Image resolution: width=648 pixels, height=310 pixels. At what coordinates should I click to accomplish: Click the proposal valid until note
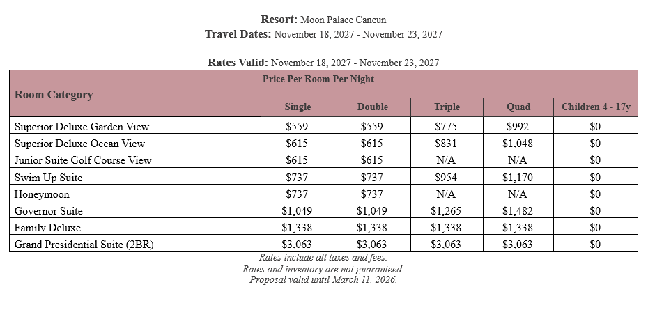point(323,280)
